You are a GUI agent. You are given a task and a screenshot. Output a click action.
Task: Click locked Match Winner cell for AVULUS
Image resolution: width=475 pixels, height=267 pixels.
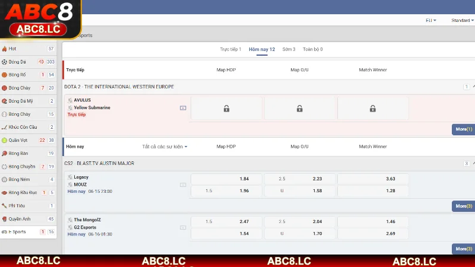coord(373,109)
